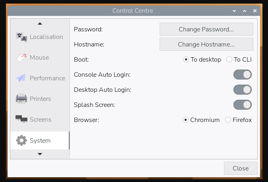The height and width of the screenshot is (182, 268).
Task: Select the To desktop radio button
Action: [x=186, y=60]
